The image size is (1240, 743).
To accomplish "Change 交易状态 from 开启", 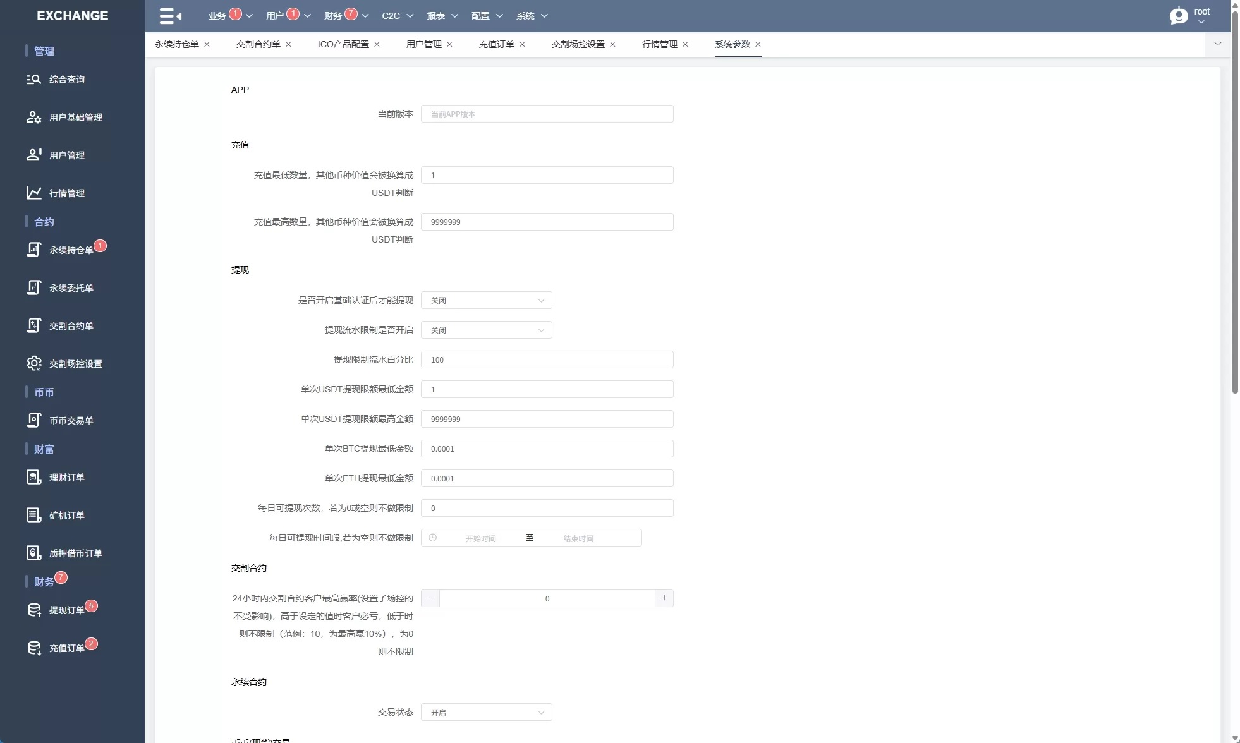I will pos(487,712).
